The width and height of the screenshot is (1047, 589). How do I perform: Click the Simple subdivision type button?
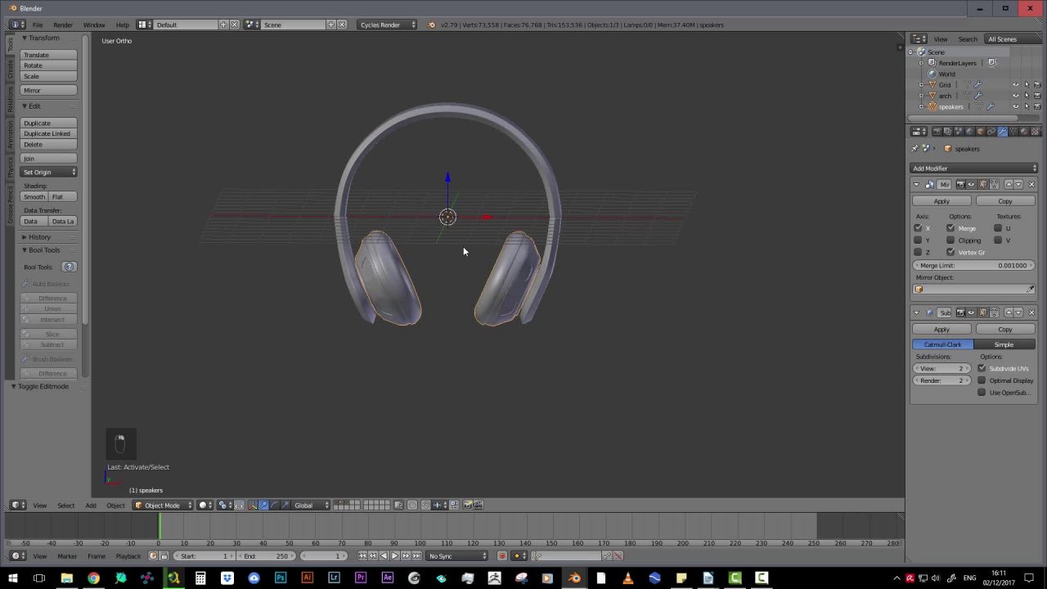tap(1004, 344)
